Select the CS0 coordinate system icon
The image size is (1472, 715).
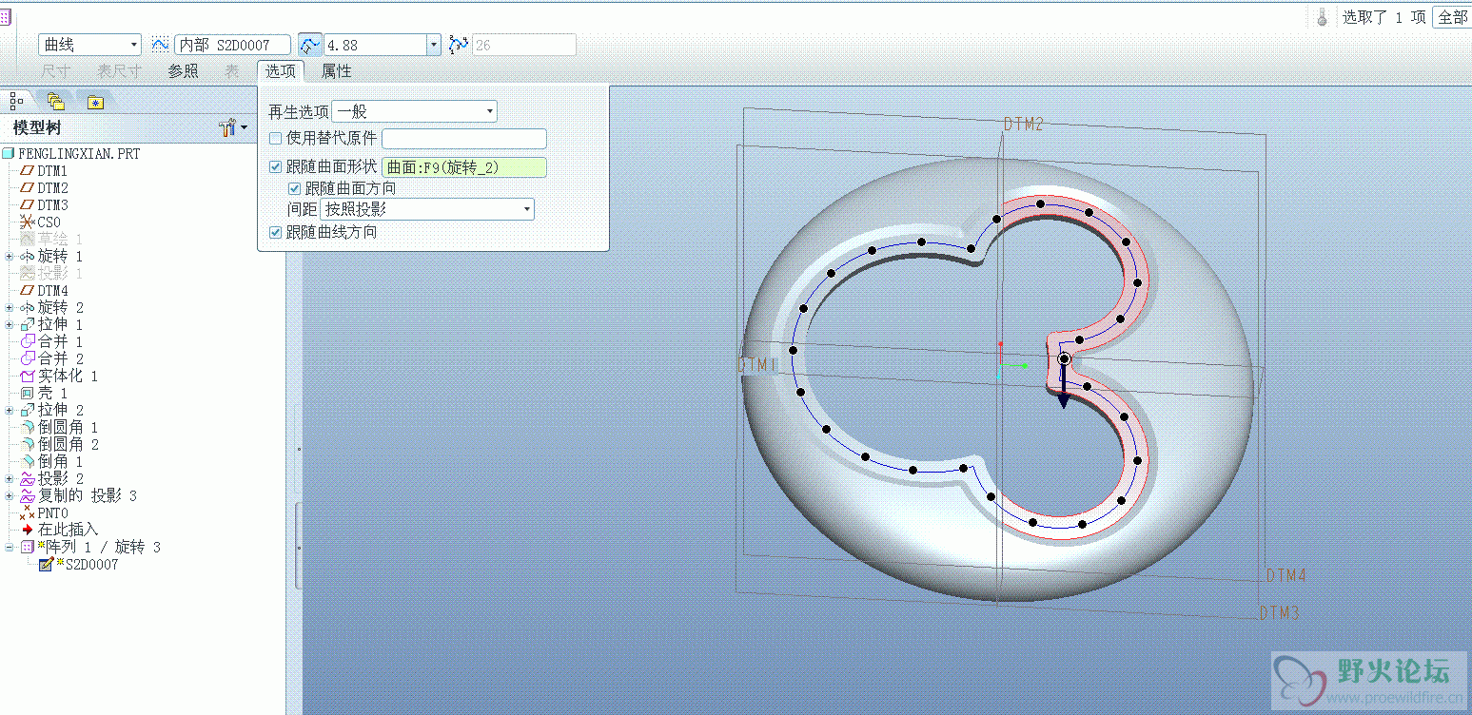click(27, 222)
